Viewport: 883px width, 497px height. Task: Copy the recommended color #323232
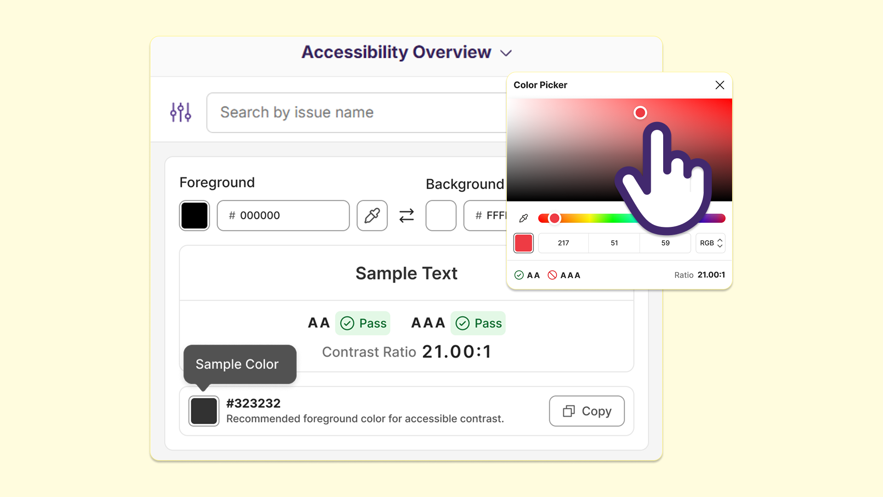[x=587, y=411]
